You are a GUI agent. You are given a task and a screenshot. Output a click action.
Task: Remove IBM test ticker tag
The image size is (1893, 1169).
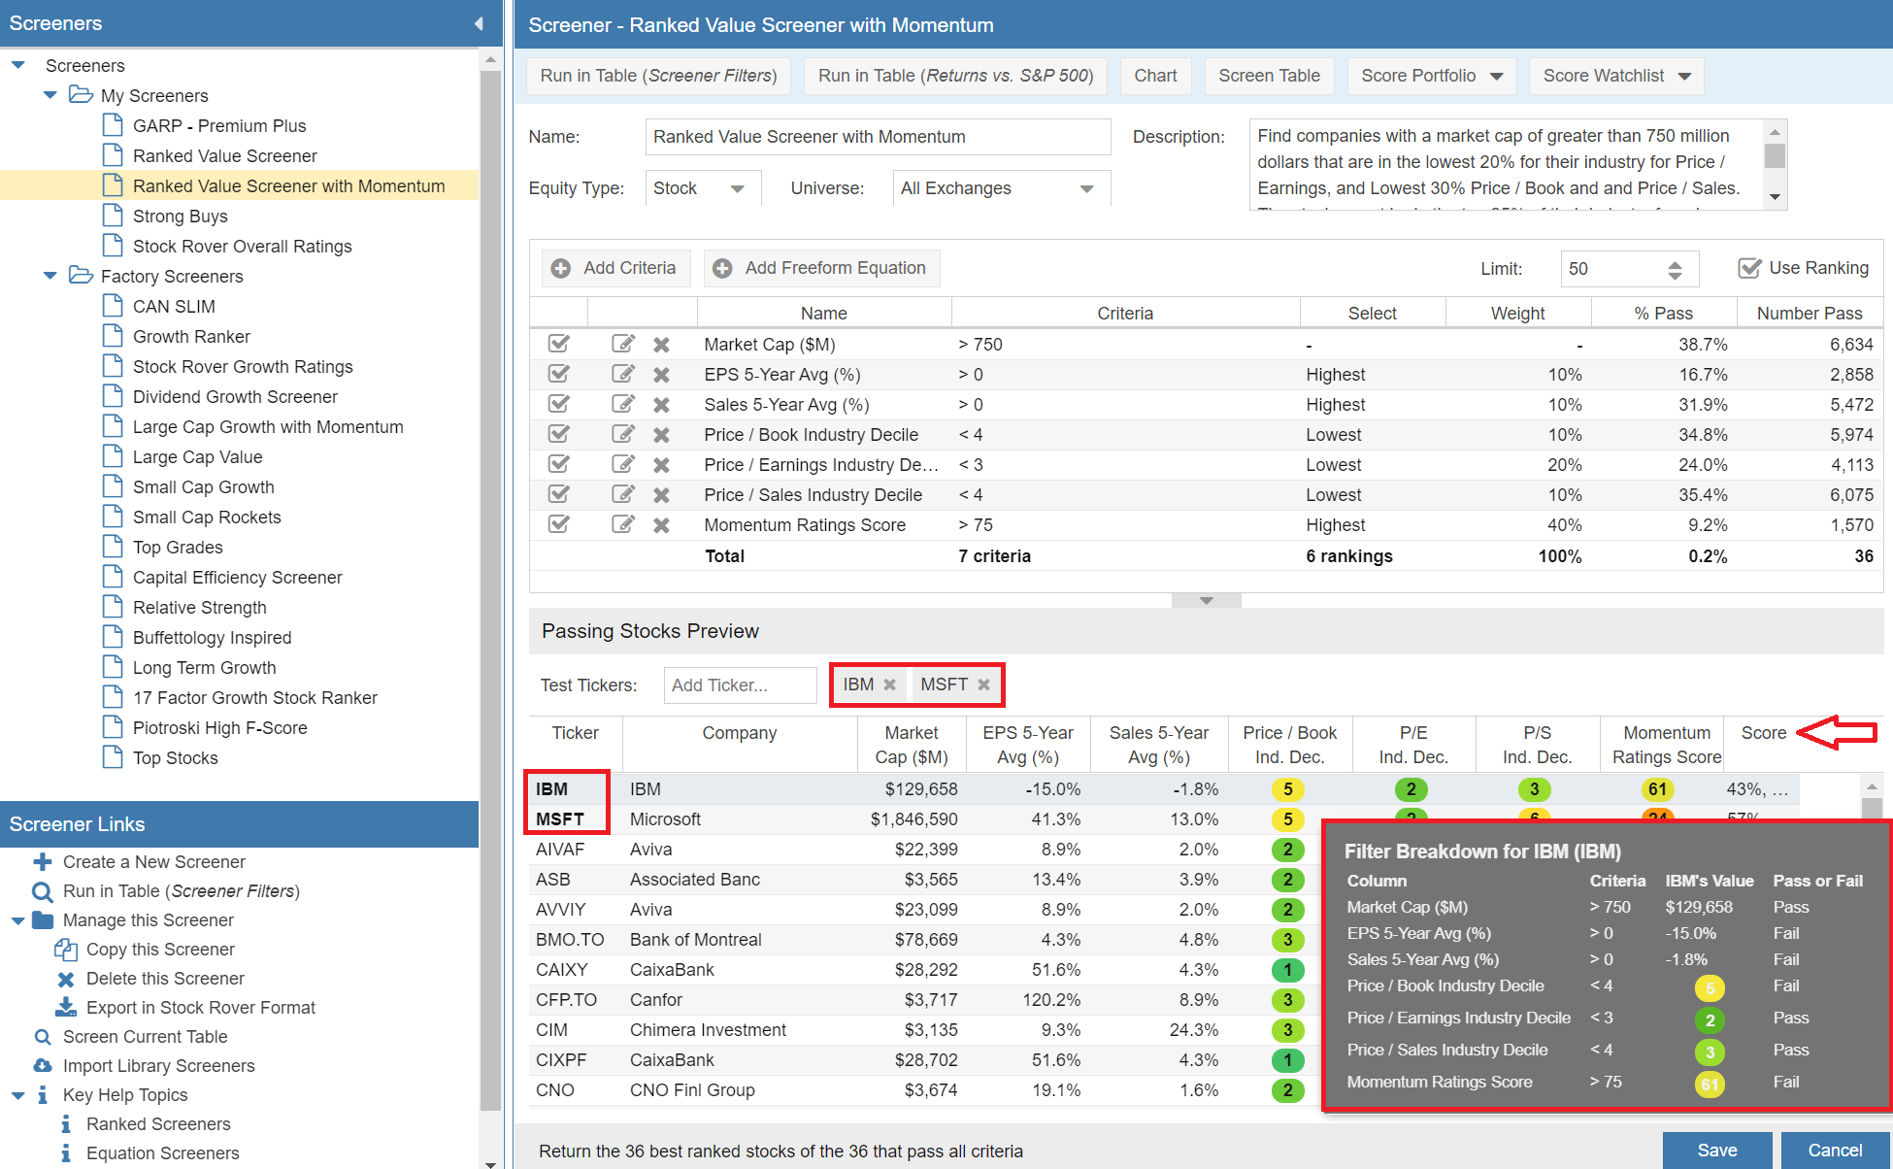(x=889, y=685)
